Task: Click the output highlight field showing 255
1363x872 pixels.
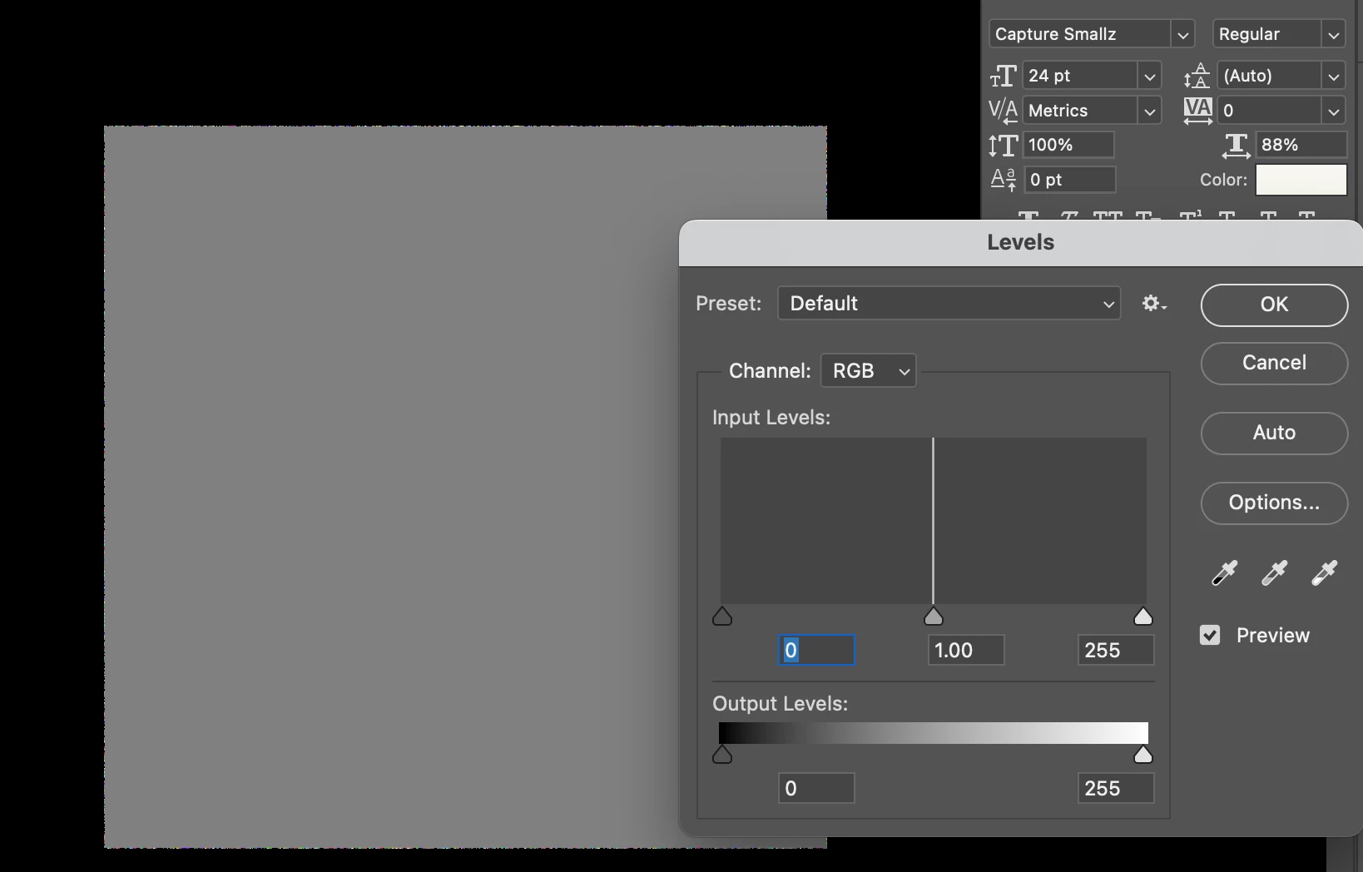Action: pyautogui.click(x=1116, y=789)
